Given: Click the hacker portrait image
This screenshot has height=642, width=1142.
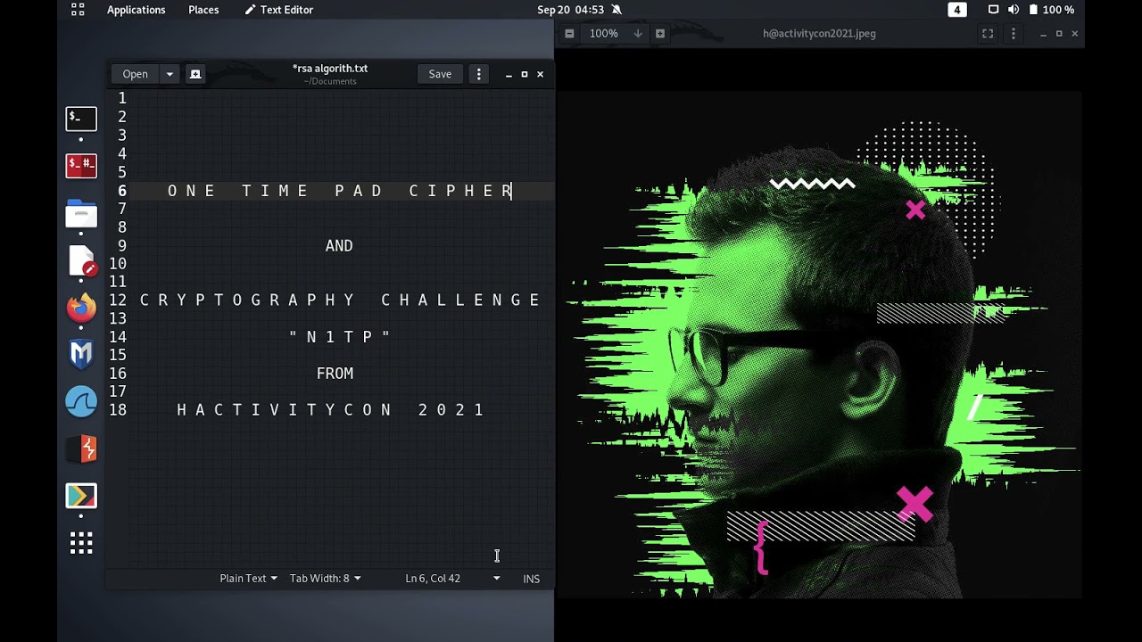Looking at the screenshot, I should pos(819,344).
